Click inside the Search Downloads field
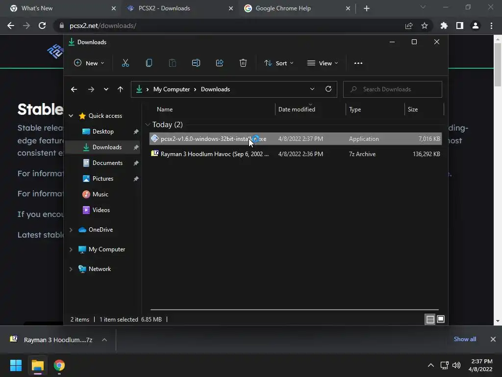The height and width of the screenshot is (377, 502). coord(393,89)
